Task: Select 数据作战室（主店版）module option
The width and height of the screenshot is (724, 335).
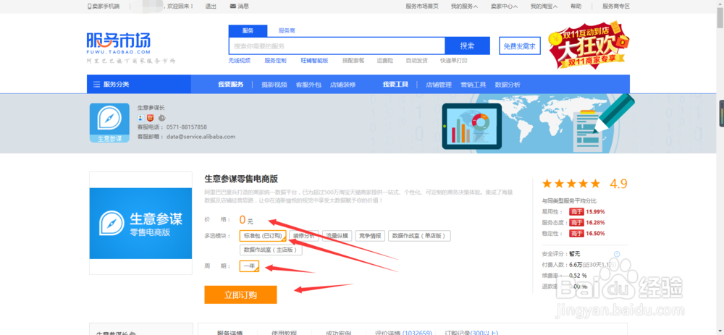Action: (271, 250)
